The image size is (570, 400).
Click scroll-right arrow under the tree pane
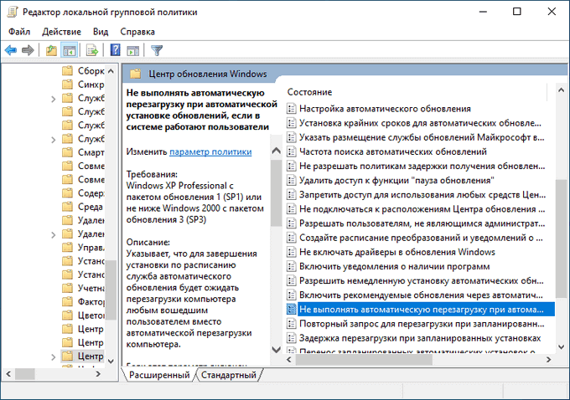[x=98, y=373]
